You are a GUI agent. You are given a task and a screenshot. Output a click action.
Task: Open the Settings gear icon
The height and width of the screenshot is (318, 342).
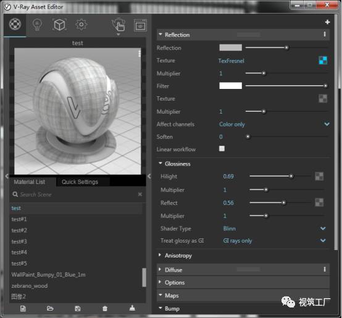tap(81, 25)
